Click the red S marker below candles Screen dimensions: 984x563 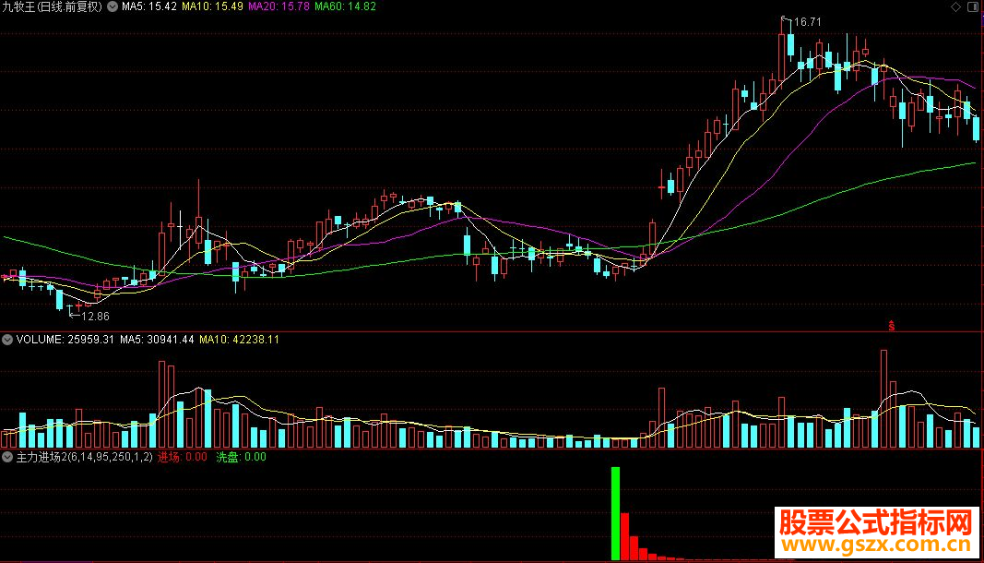point(891,326)
